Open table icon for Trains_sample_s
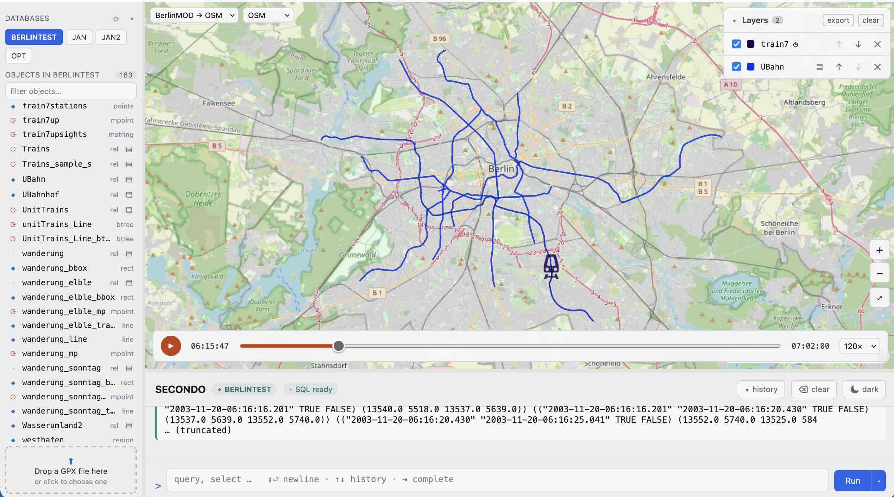This screenshot has width=894, height=497. coord(129,164)
